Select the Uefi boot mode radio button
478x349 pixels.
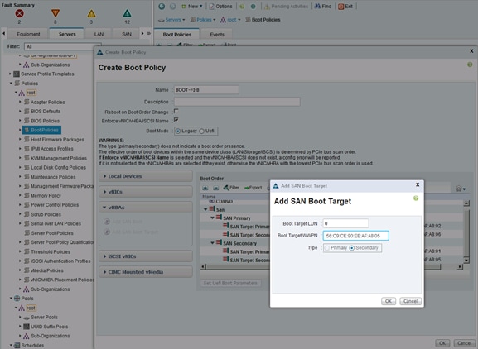pos(201,131)
